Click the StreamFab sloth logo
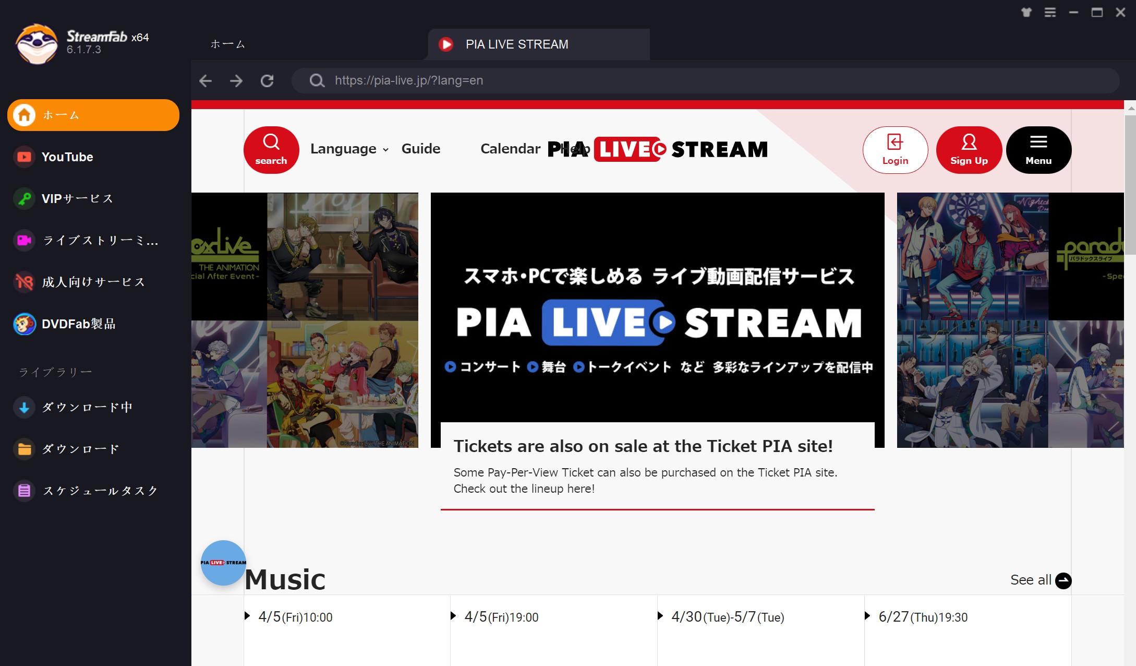 tap(37, 44)
